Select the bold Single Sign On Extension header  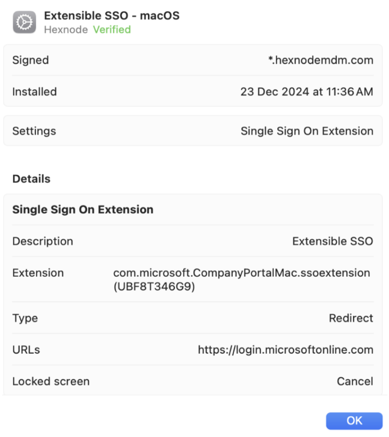pyautogui.click(x=83, y=210)
